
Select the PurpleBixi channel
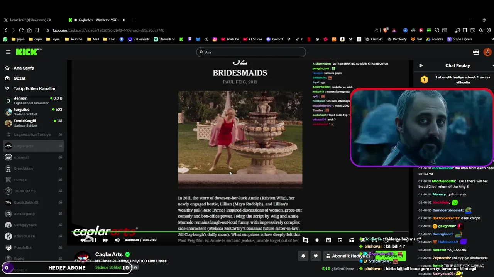coord(33,247)
